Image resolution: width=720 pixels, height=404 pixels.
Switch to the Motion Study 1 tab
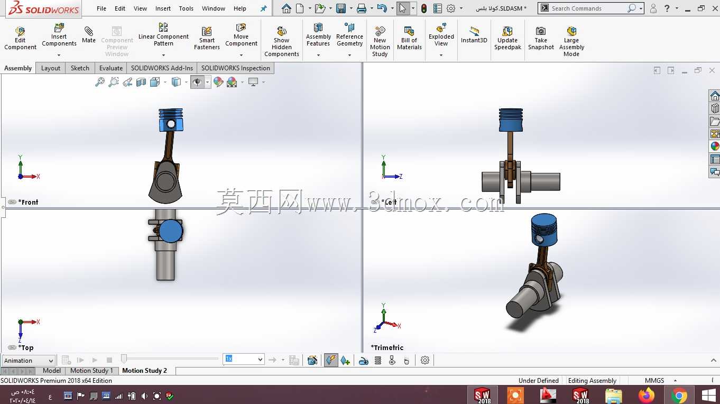click(x=91, y=371)
